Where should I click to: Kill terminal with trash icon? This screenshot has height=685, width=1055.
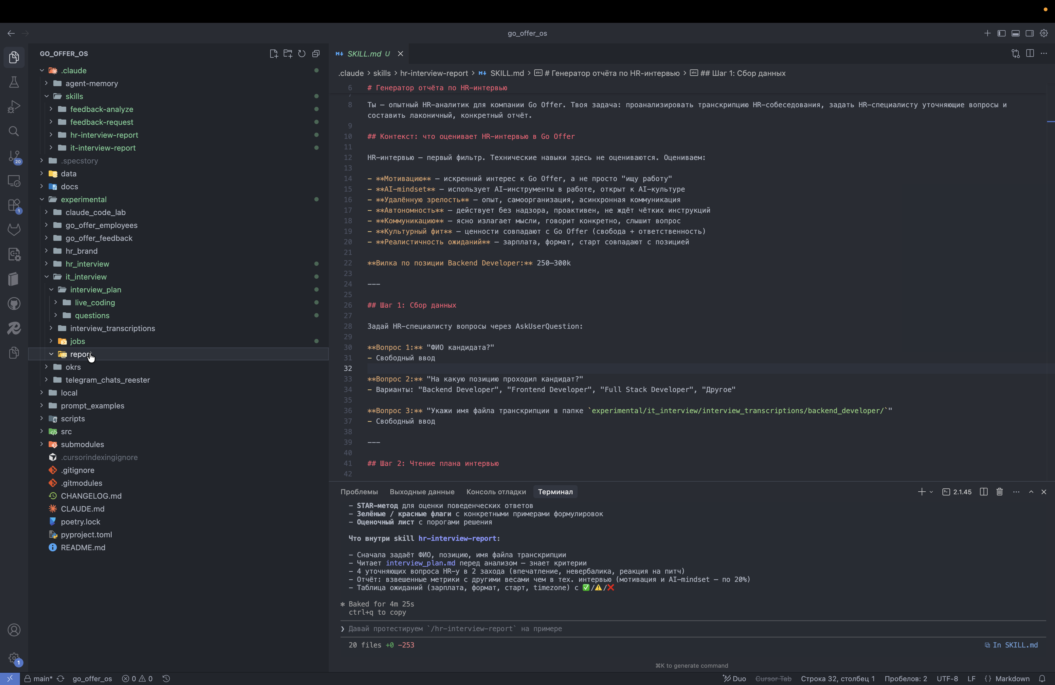[1000, 492]
